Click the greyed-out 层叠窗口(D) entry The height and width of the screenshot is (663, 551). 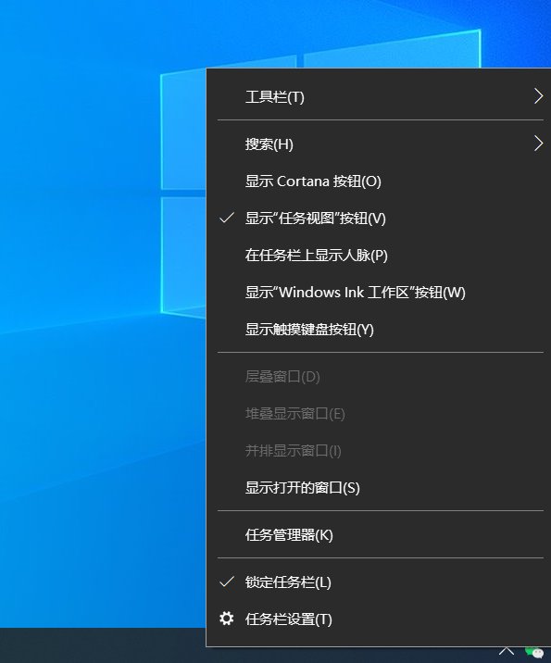[380, 377]
